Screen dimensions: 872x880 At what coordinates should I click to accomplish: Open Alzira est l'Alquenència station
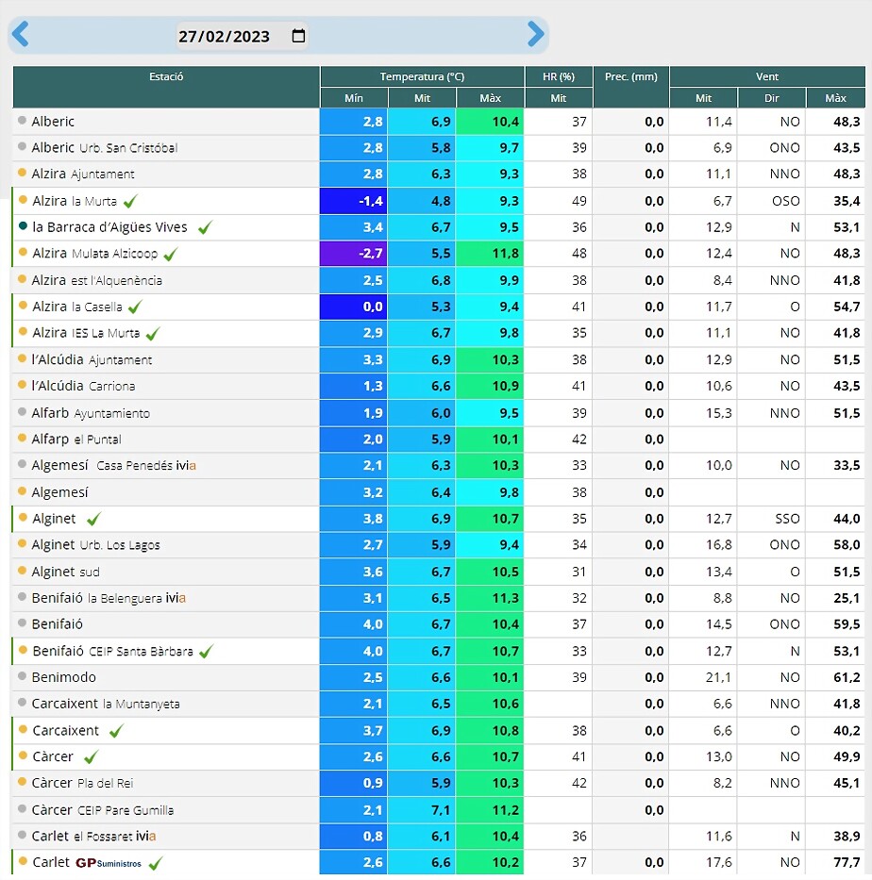[96, 280]
